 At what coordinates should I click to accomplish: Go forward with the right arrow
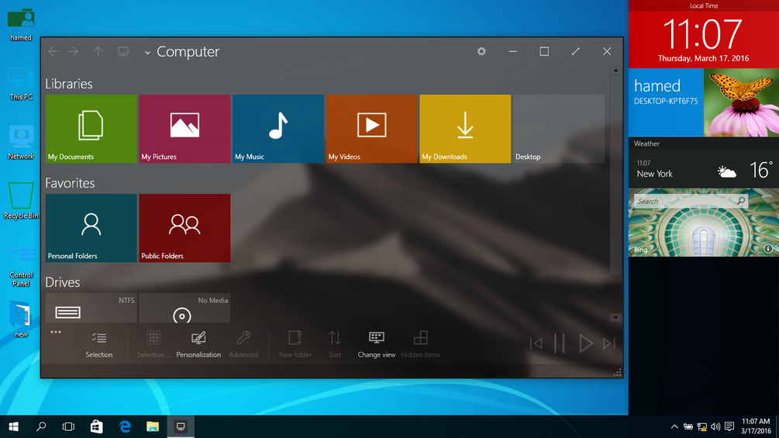pyautogui.click(x=74, y=51)
